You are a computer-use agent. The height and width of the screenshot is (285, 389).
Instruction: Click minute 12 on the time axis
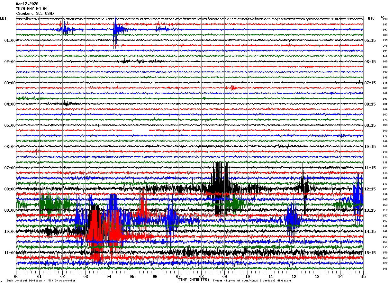(294, 276)
